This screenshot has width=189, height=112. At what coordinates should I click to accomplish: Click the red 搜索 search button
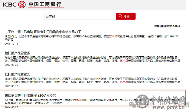126,16
